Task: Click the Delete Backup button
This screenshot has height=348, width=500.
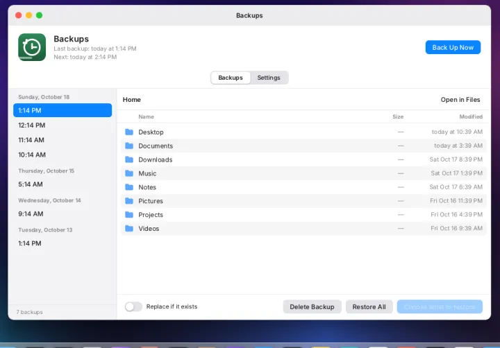Action: (x=312, y=307)
